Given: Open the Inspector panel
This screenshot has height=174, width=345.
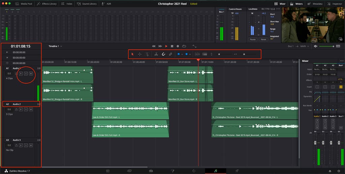Looking at the screenshot, I should pos(335,4).
